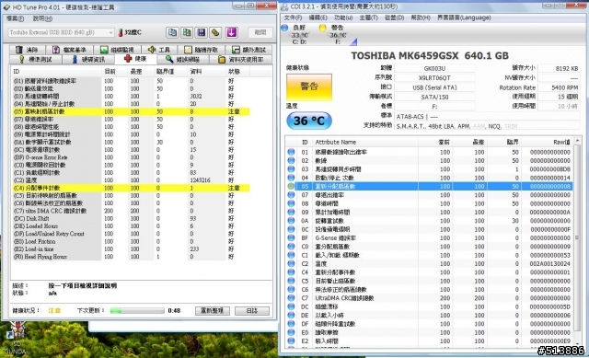Click the serial number field X9LRT06QT
The width and height of the screenshot is (589, 358).
434,77
